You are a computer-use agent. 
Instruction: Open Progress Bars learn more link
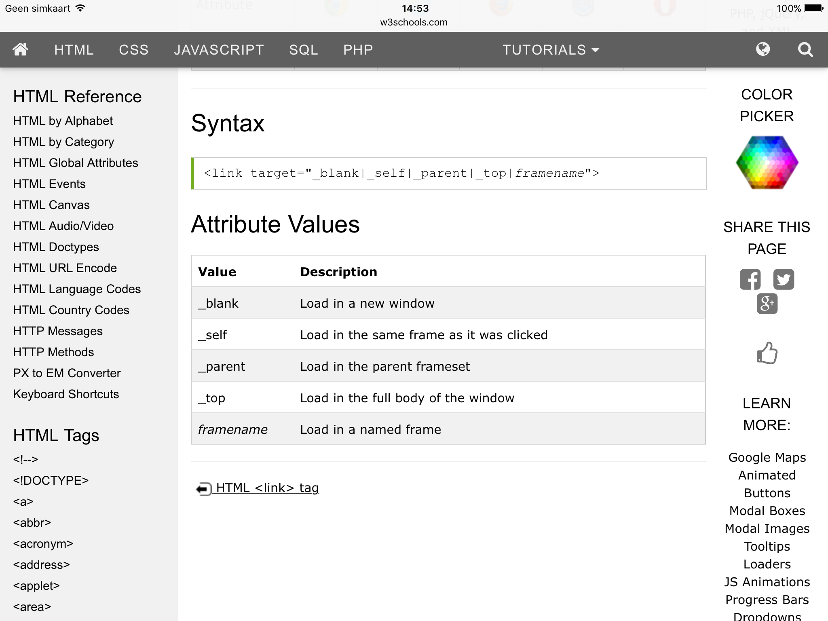767,600
